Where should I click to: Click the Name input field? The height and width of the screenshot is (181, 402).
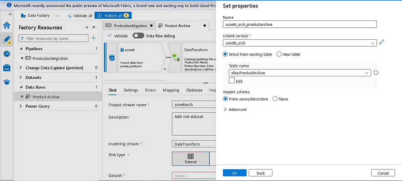point(299,24)
